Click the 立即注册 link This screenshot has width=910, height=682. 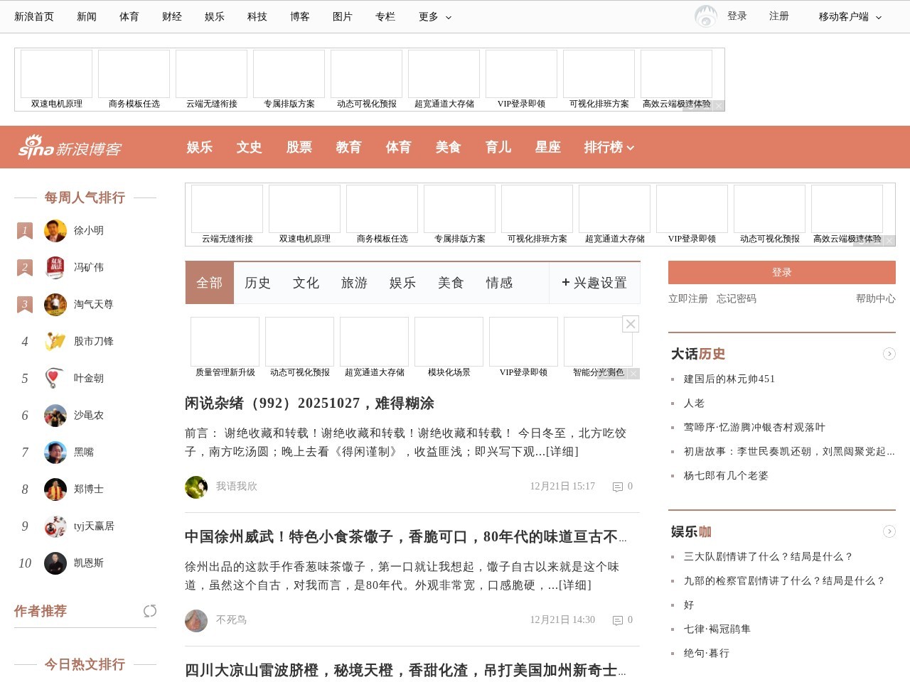pos(687,298)
